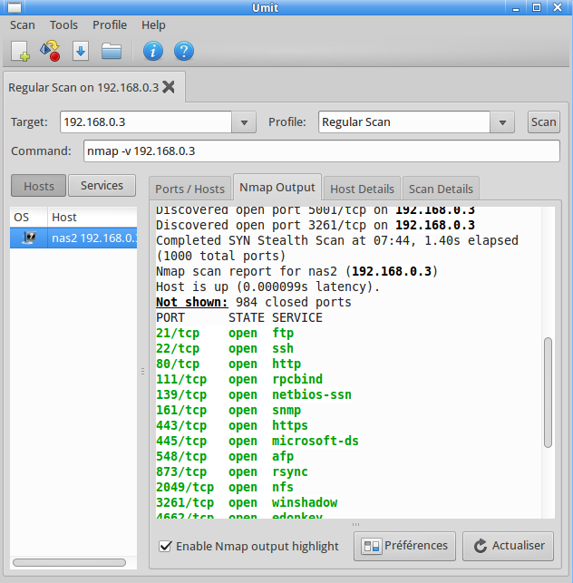Click the Nmap output vertical scrollbar

tap(548, 393)
